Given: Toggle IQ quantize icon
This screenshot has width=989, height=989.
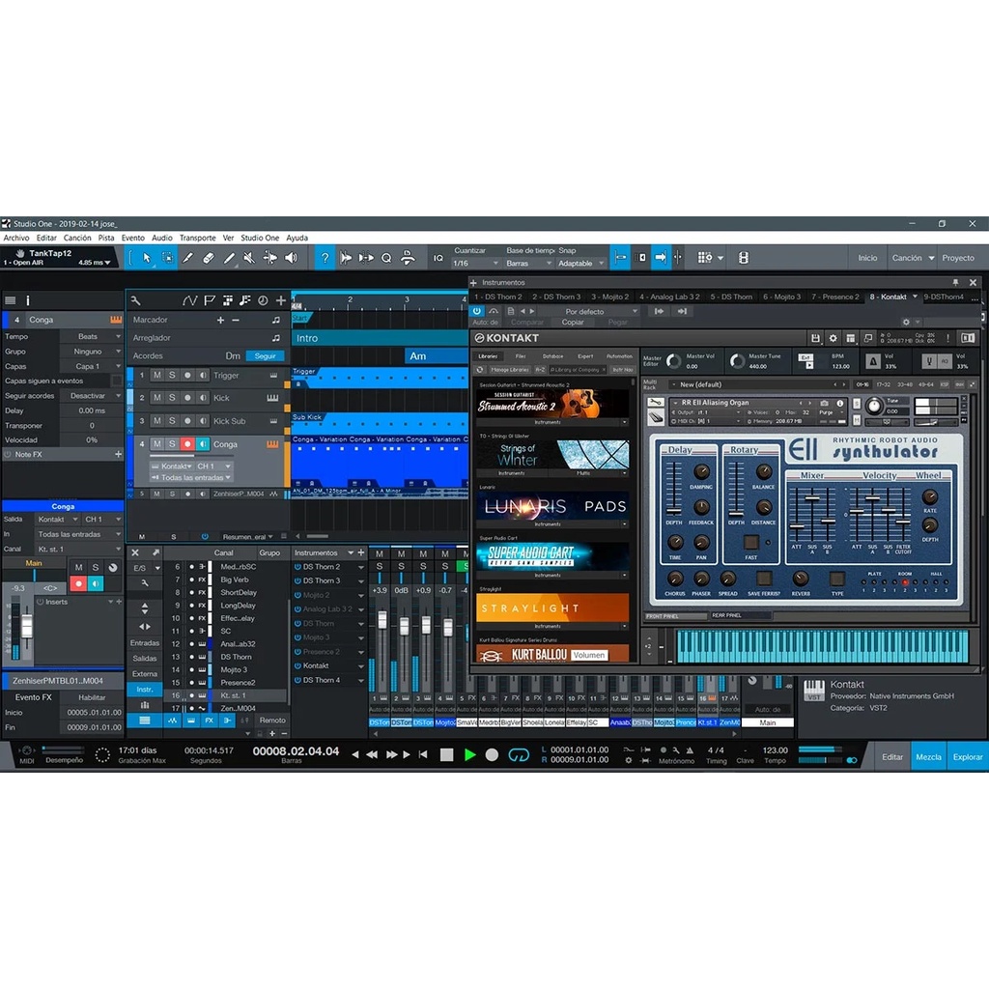Looking at the screenshot, I should [x=438, y=258].
